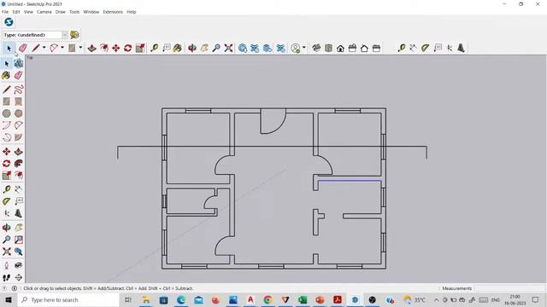This screenshot has width=547, height=307.
Task: Pick the Freehand drawing tool
Action: click(19, 90)
